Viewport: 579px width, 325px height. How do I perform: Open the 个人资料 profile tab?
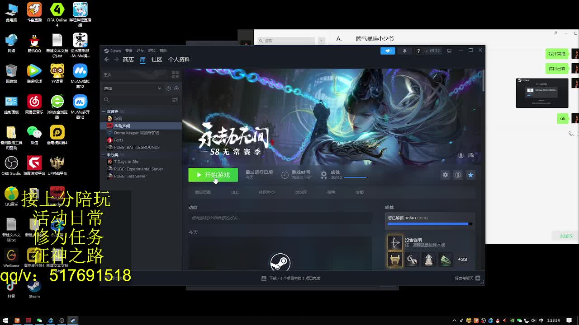point(179,60)
